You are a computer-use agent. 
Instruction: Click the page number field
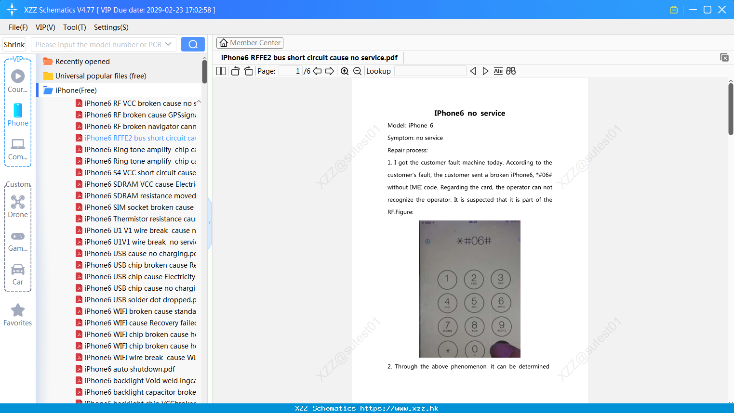pyautogui.click(x=290, y=71)
